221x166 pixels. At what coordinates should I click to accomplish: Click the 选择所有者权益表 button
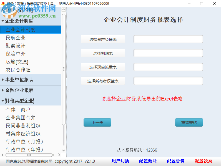point(103,81)
